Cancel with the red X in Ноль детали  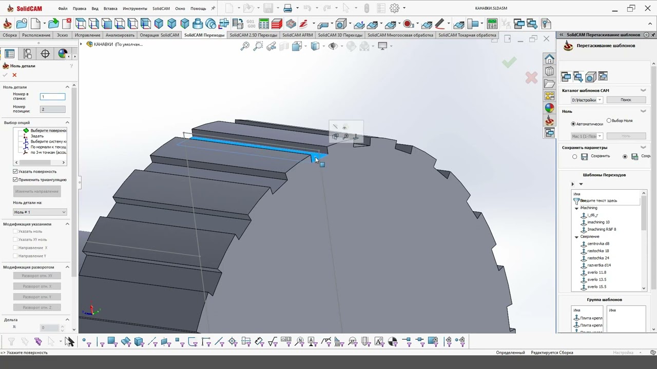pos(14,75)
